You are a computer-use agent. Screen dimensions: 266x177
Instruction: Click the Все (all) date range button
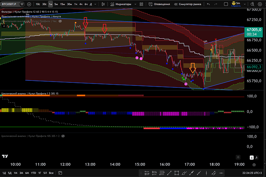click(x=51, y=173)
